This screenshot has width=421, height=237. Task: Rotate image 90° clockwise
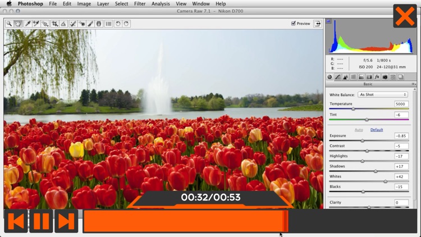126,24
